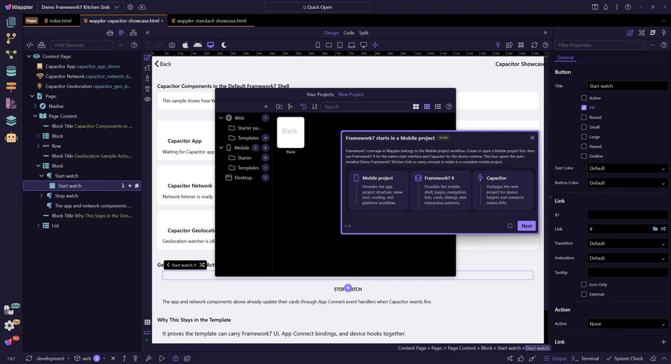This screenshot has width=671, height=364.
Task: Open dynamic events lightning icon in properties panel
Action: coord(664,33)
